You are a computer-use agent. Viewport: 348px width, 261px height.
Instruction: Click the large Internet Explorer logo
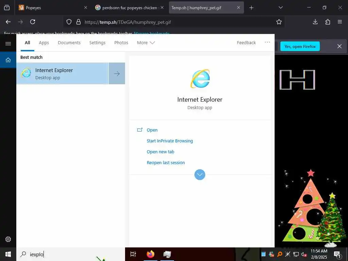point(200,79)
